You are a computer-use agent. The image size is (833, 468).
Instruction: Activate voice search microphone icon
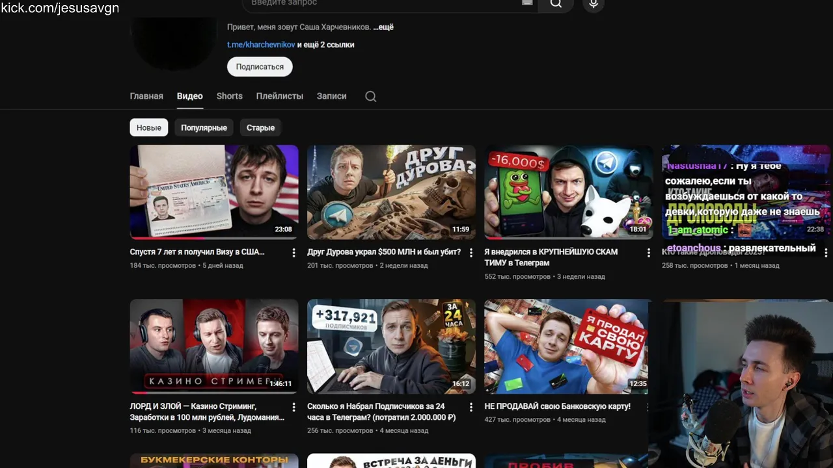594,4
